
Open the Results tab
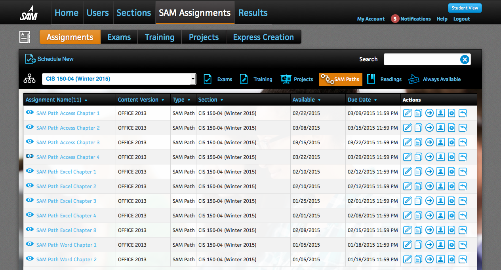click(253, 13)
